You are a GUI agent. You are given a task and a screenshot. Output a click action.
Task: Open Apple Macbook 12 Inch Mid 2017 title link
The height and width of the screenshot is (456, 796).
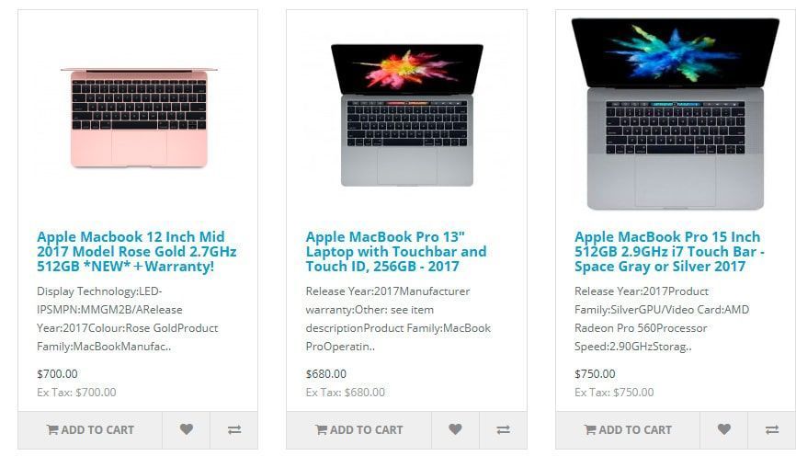click(137, 251)
